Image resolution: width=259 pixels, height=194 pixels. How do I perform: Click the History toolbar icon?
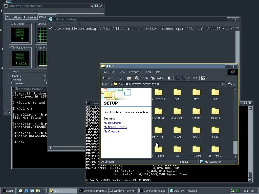click(x=170, y=78)
